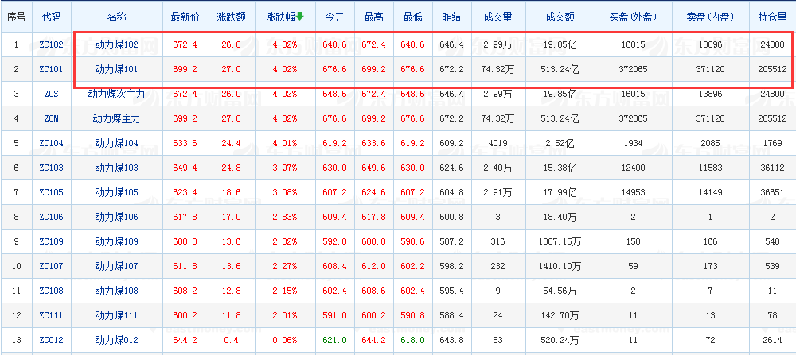Open the 动力煤107 contract name
This screenshot has height=355, width=796.
pyautogui.click(x=117, y=266)
